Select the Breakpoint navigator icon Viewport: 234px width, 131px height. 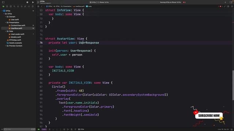point(29,7)
